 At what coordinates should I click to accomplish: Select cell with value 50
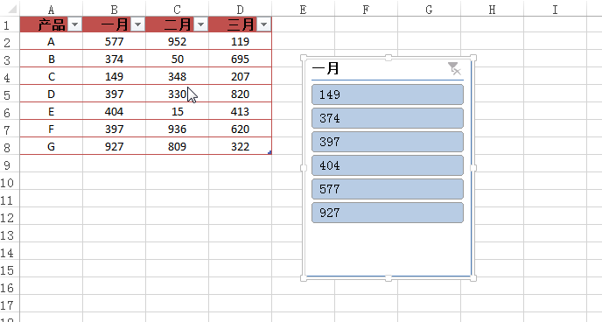177,59
